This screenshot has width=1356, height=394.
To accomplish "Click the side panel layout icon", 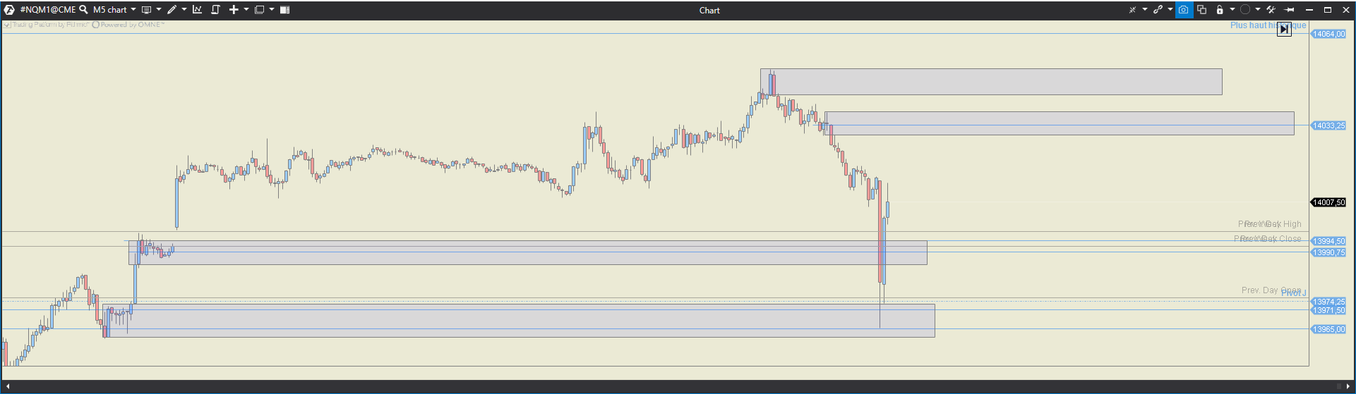I will [284, 10].
